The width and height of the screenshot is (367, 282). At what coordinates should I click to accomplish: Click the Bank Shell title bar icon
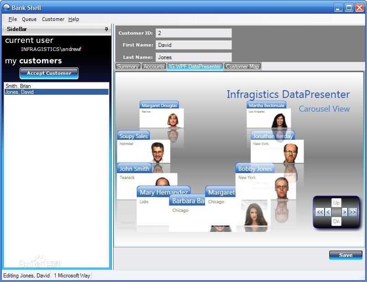pos(6,7)
